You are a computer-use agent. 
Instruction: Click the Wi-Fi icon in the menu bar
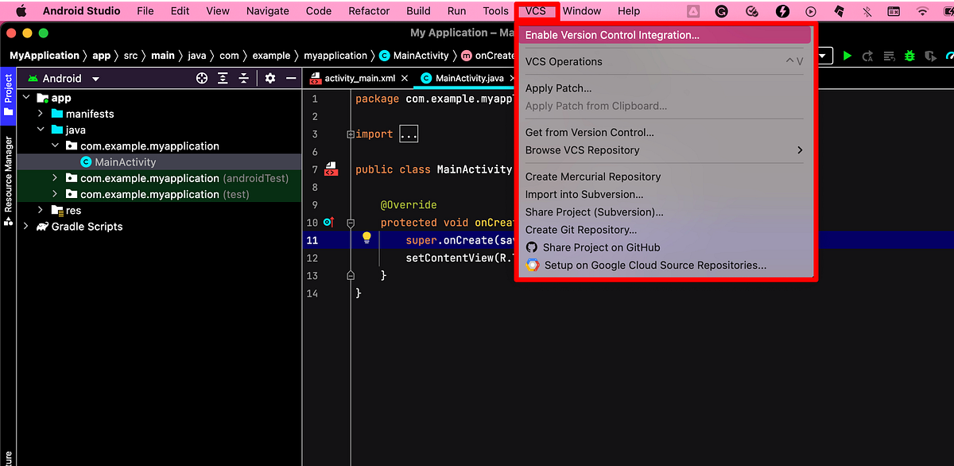pyautogui.click(x=922, y=11)
